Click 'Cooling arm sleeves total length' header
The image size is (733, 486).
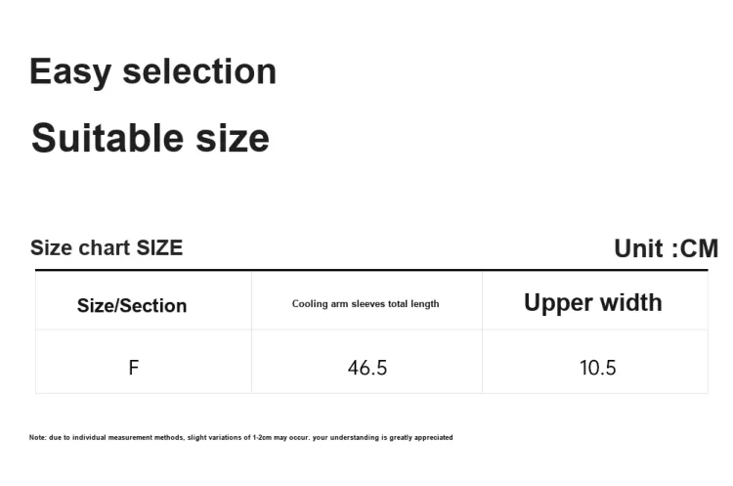(366, 304)
